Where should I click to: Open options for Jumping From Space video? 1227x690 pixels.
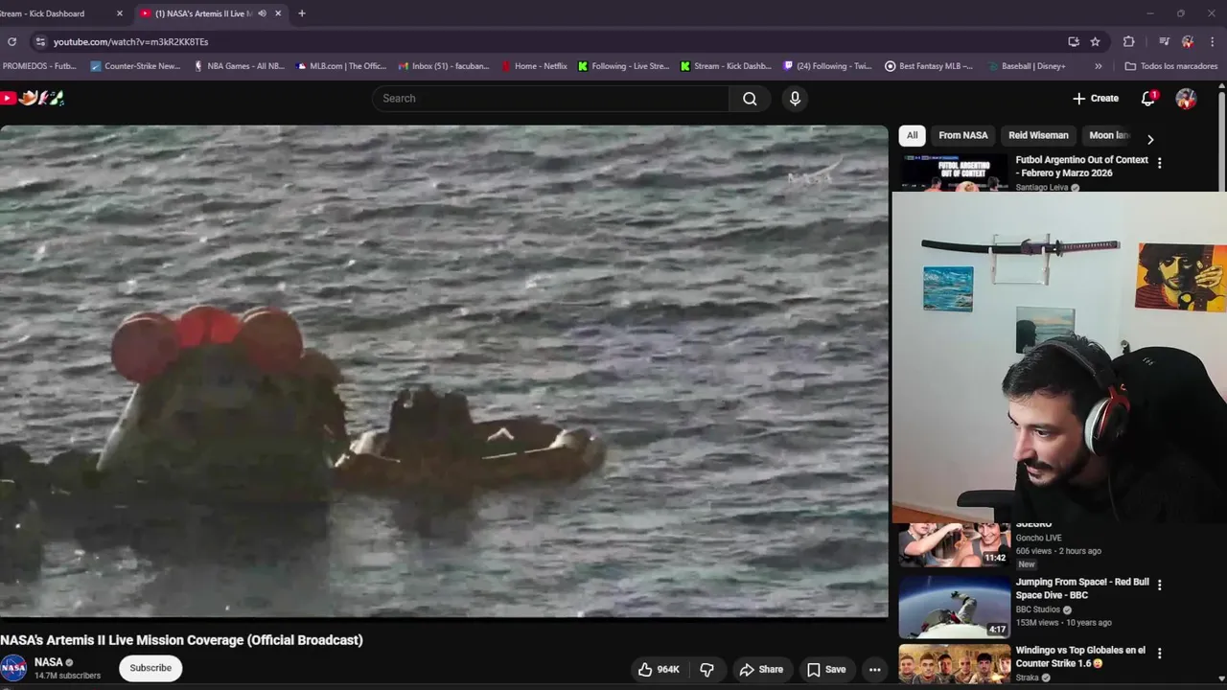(1160, 585)
